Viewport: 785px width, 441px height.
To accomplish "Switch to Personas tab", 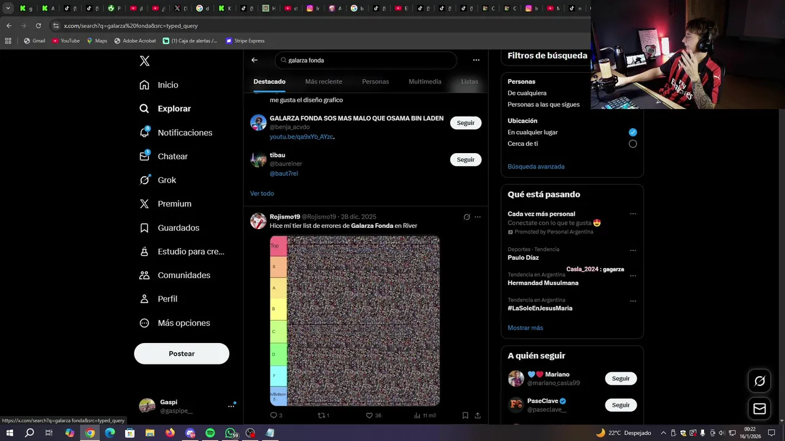I will [x=375, y=81].
